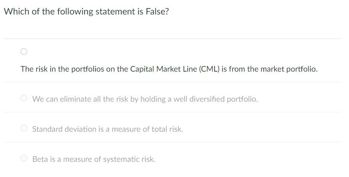Click the word 'False?' in the question
Viewport: 349px width, 177px height.
(157, 12)
